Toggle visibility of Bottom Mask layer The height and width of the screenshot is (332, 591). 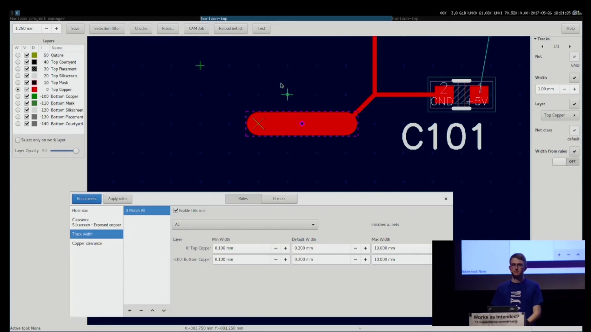(x=27, y=103)
